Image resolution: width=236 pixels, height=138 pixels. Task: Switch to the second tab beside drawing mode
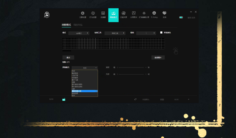[x=78, y=25]
